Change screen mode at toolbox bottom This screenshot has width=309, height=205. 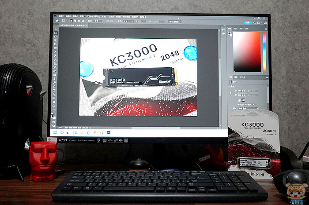coord(53,126)
